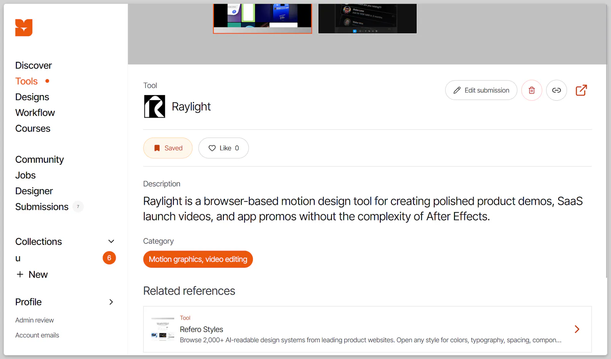The image size is (611, 359).
Task: Open Submissions page
Action: [x=42, y=207]
